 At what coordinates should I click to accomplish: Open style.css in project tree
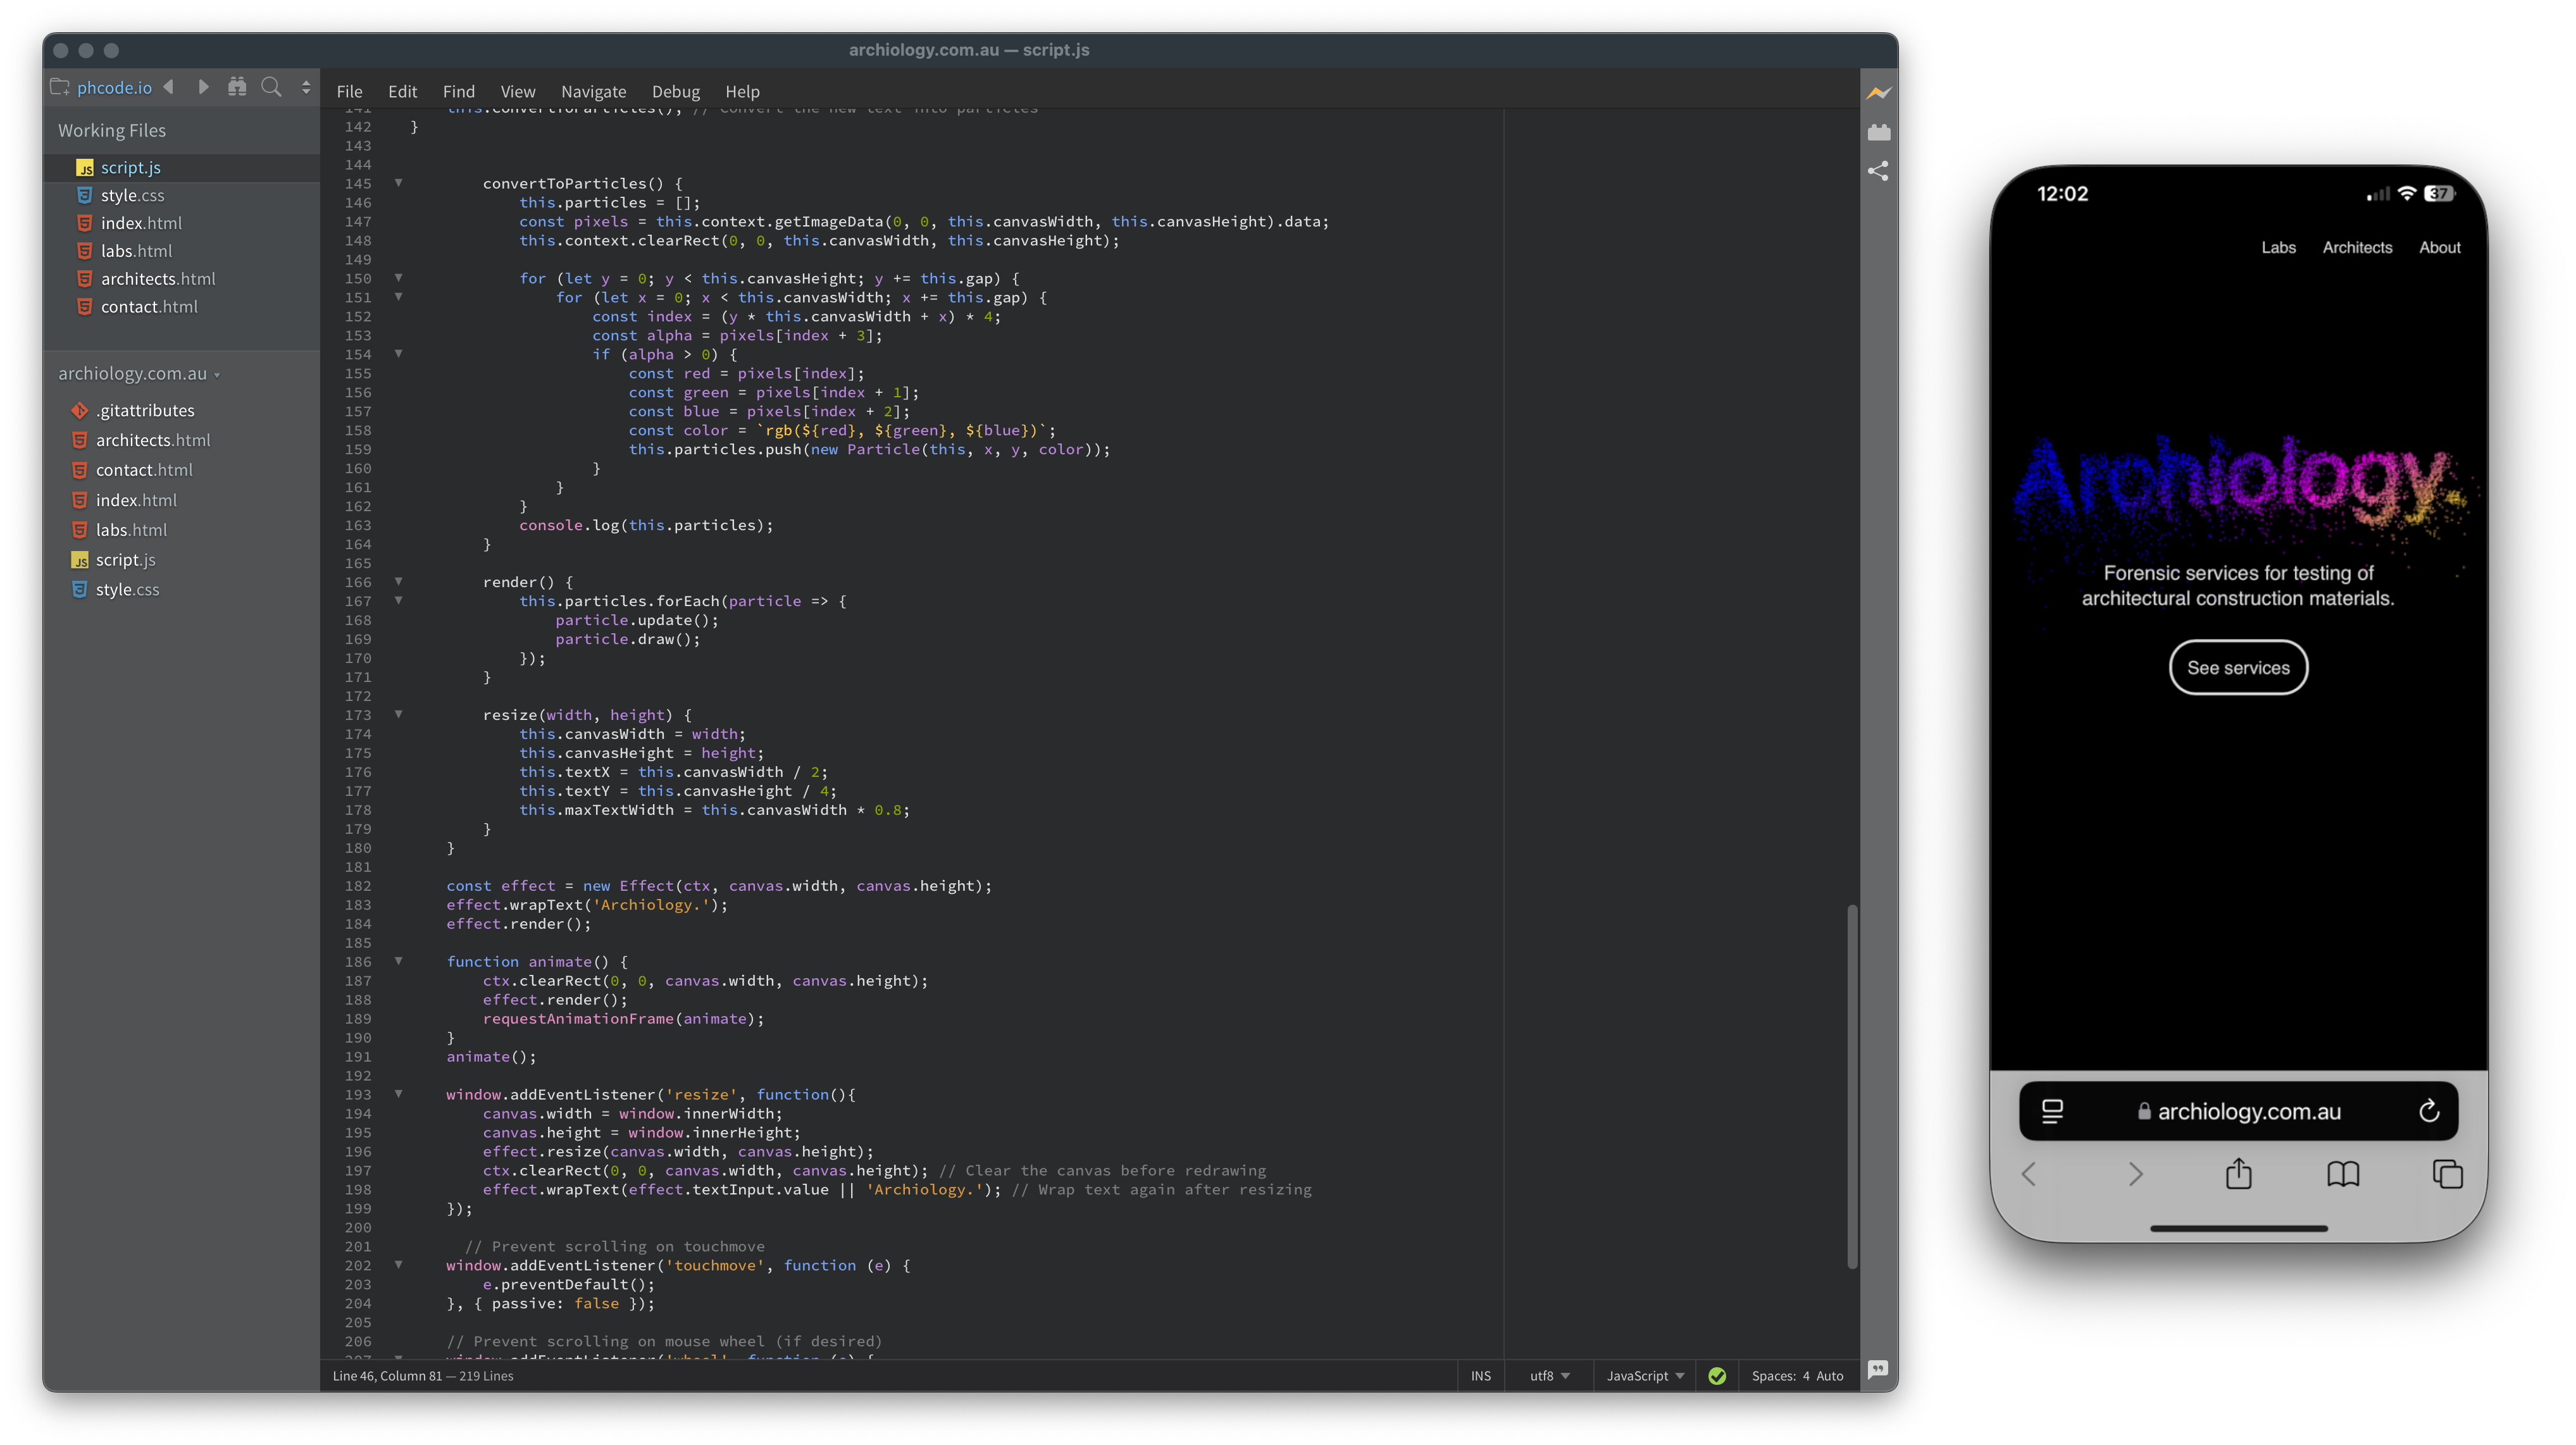coord(127,590)
